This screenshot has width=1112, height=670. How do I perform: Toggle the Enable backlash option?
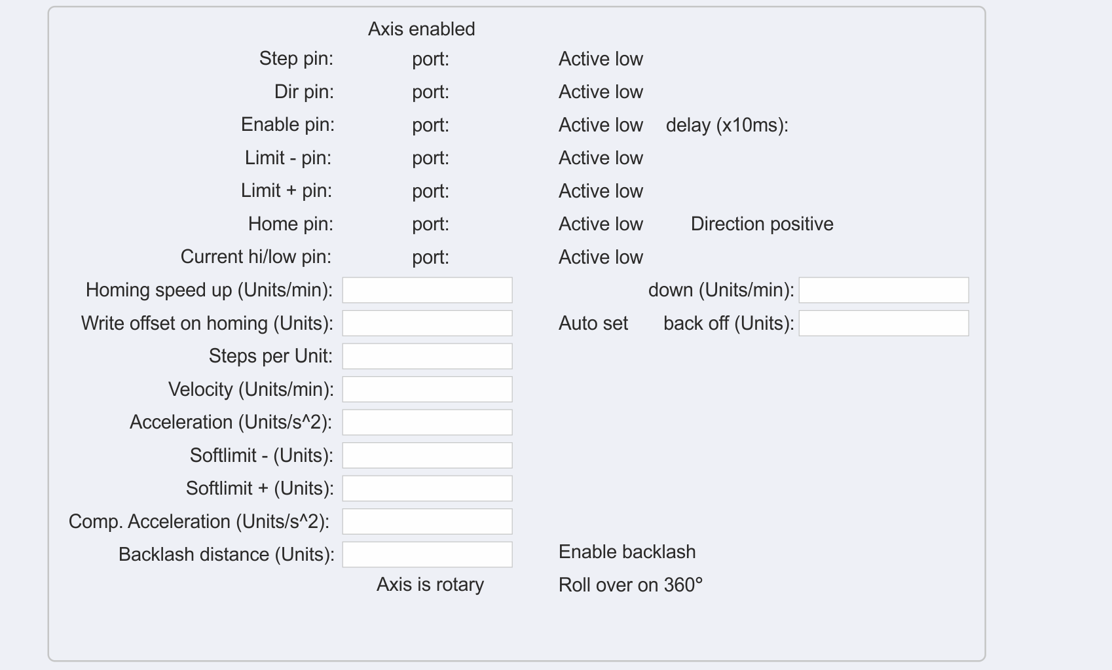coord(626,552)
